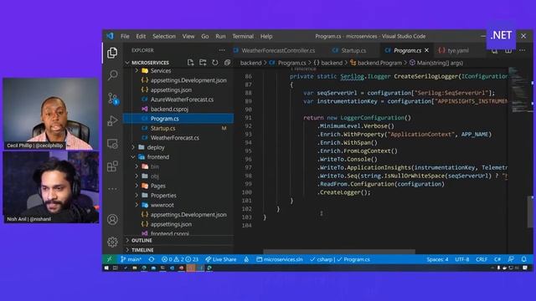Open the Source Control view
This screenshot has width=536, height=301.
point(113,99)
